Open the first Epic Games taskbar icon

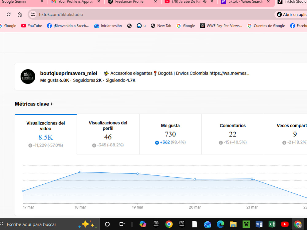pyautogui.click(x=156, y=224)
